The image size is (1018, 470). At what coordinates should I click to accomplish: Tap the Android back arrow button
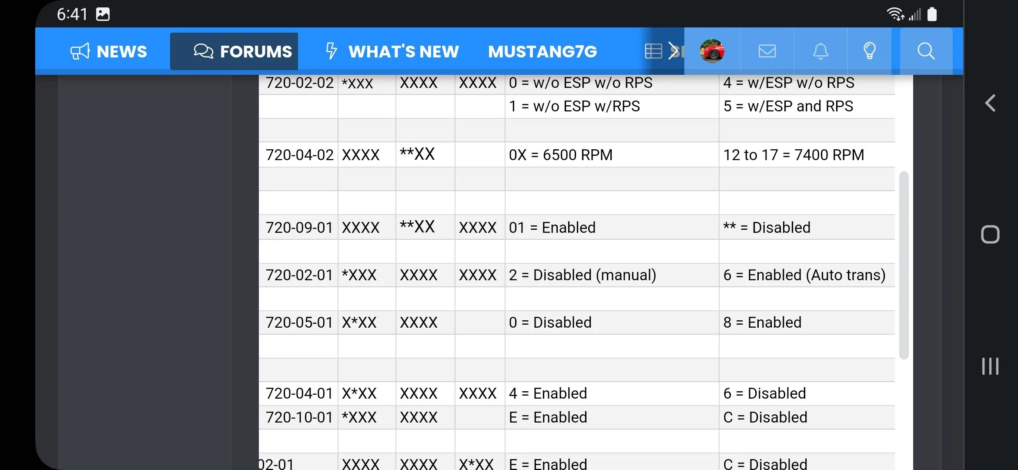[990, 103]
